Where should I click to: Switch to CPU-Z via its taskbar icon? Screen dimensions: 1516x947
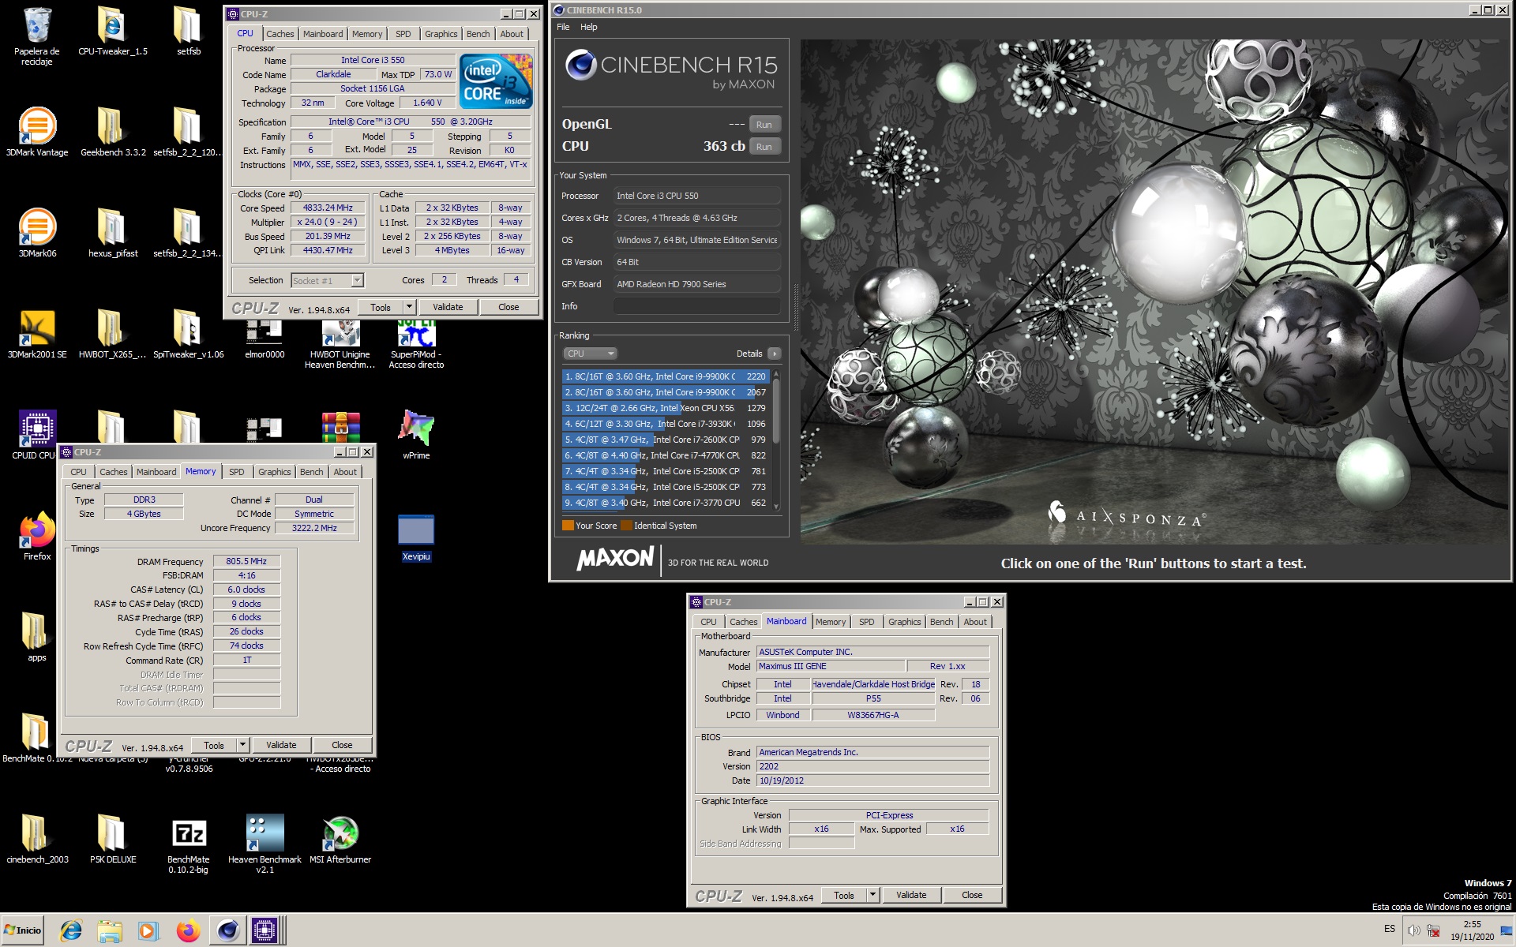click(265, 930)
